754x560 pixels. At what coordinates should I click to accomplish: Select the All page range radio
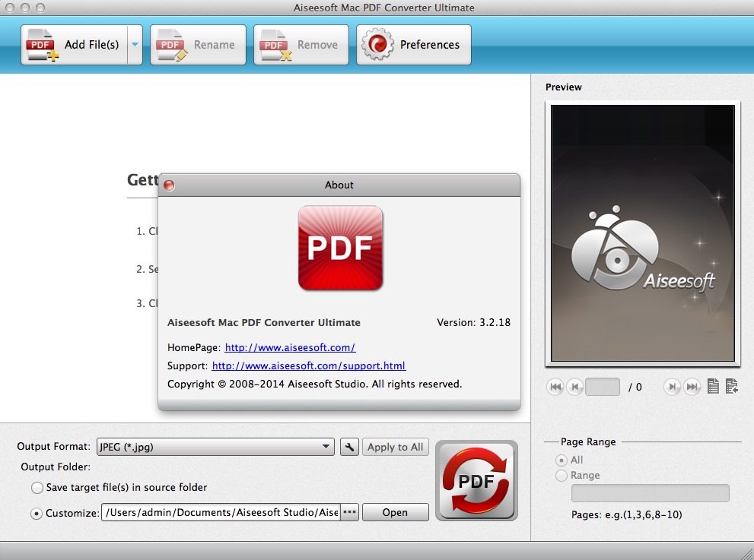[562, 460]
